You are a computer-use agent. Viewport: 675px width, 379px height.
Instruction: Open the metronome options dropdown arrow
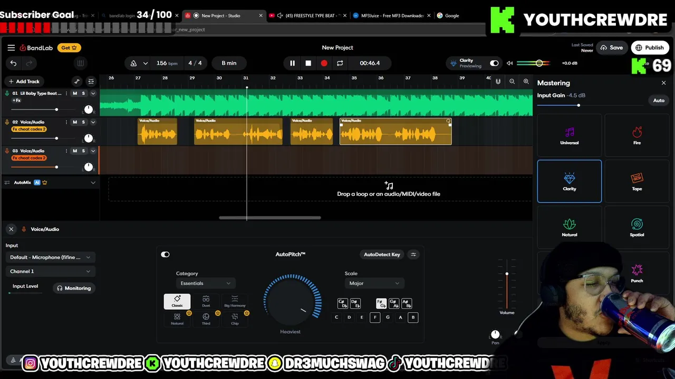point(145,63)
